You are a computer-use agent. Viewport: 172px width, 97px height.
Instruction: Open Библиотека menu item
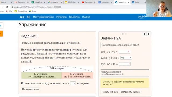[74, 17]
